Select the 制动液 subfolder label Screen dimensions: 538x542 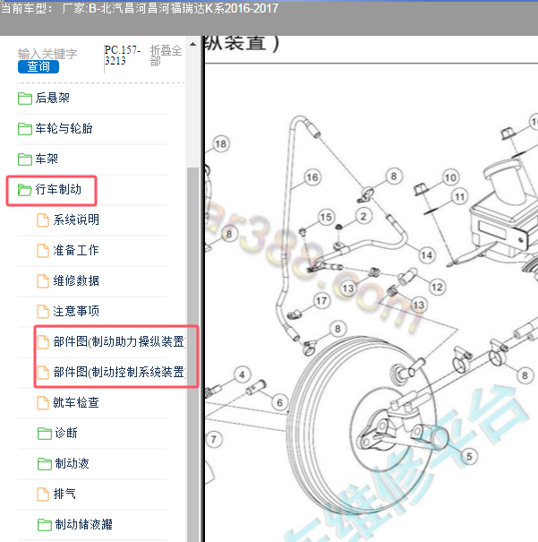(x=73, y=463)
